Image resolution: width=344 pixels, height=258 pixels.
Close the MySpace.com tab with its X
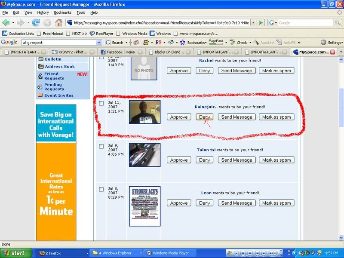pos(332,52)
